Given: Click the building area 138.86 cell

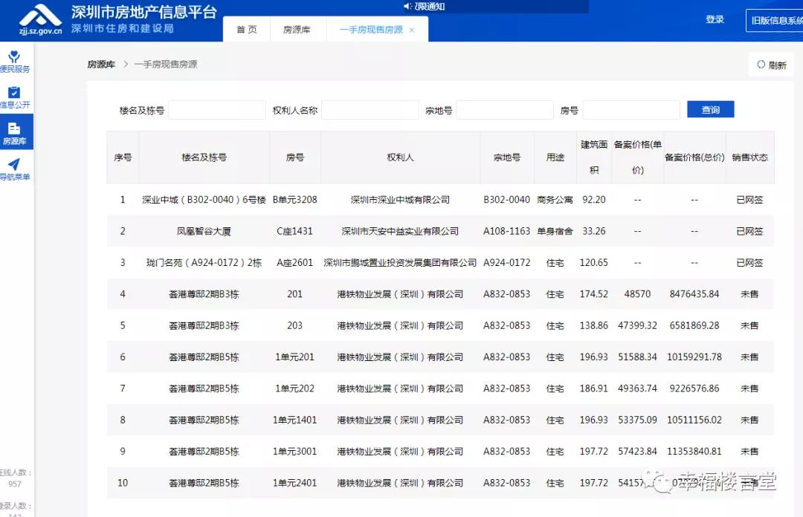Looking at the screenshot, I should (x=593, y=325).
